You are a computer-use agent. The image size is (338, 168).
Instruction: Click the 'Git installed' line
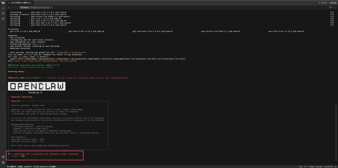tap(16, 38)
